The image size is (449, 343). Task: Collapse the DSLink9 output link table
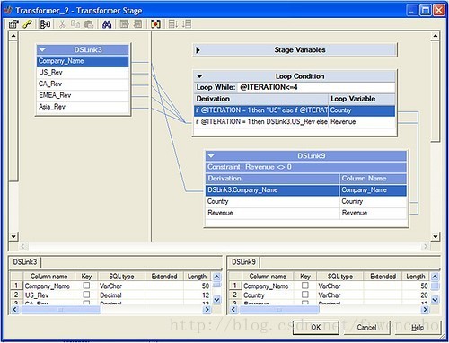pos(211,155)
